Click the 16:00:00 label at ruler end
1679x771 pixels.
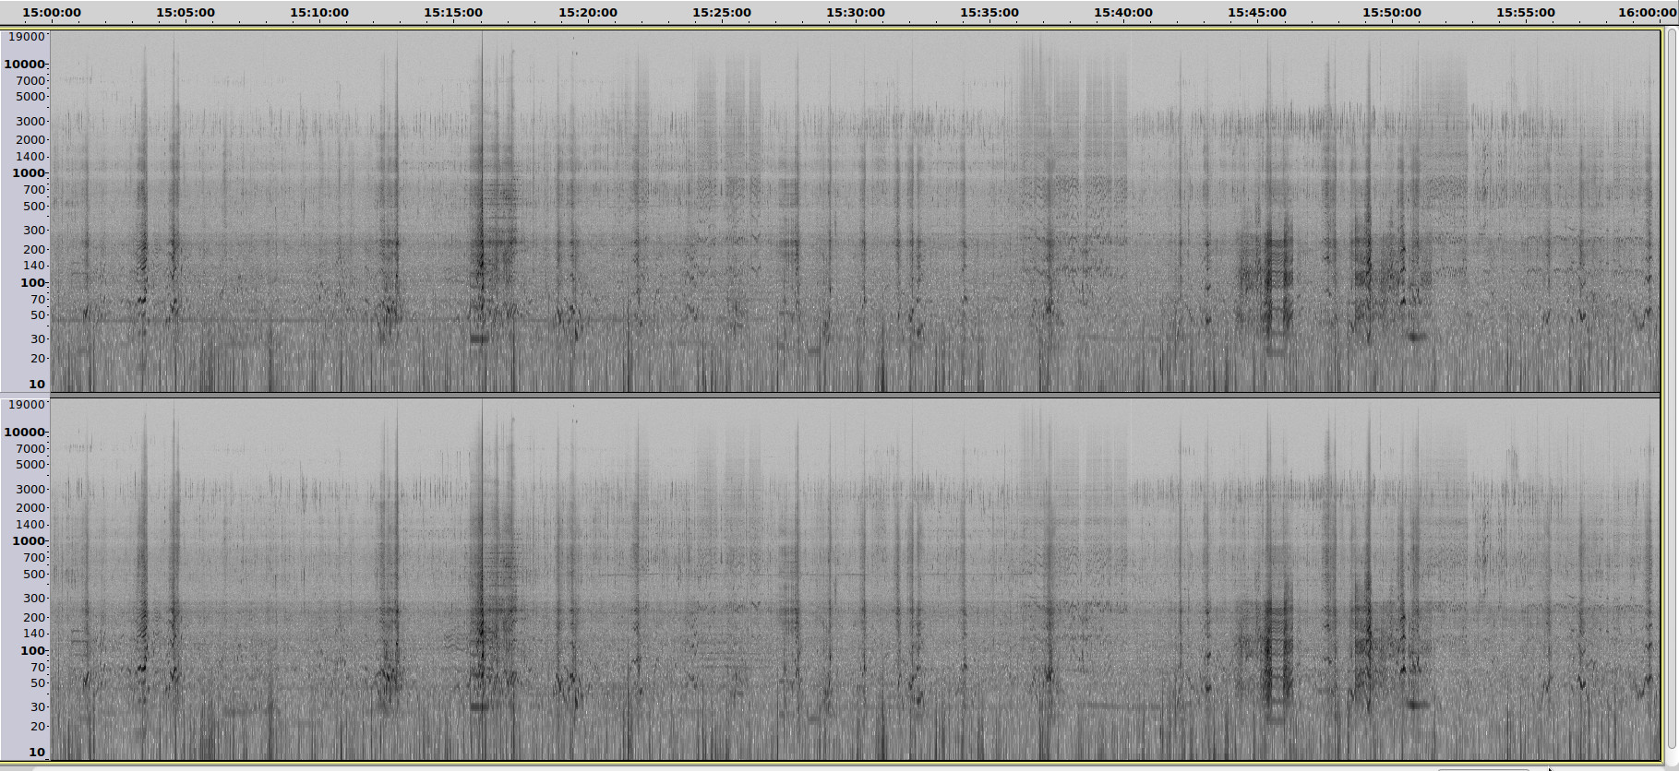tap(1647, 13)
